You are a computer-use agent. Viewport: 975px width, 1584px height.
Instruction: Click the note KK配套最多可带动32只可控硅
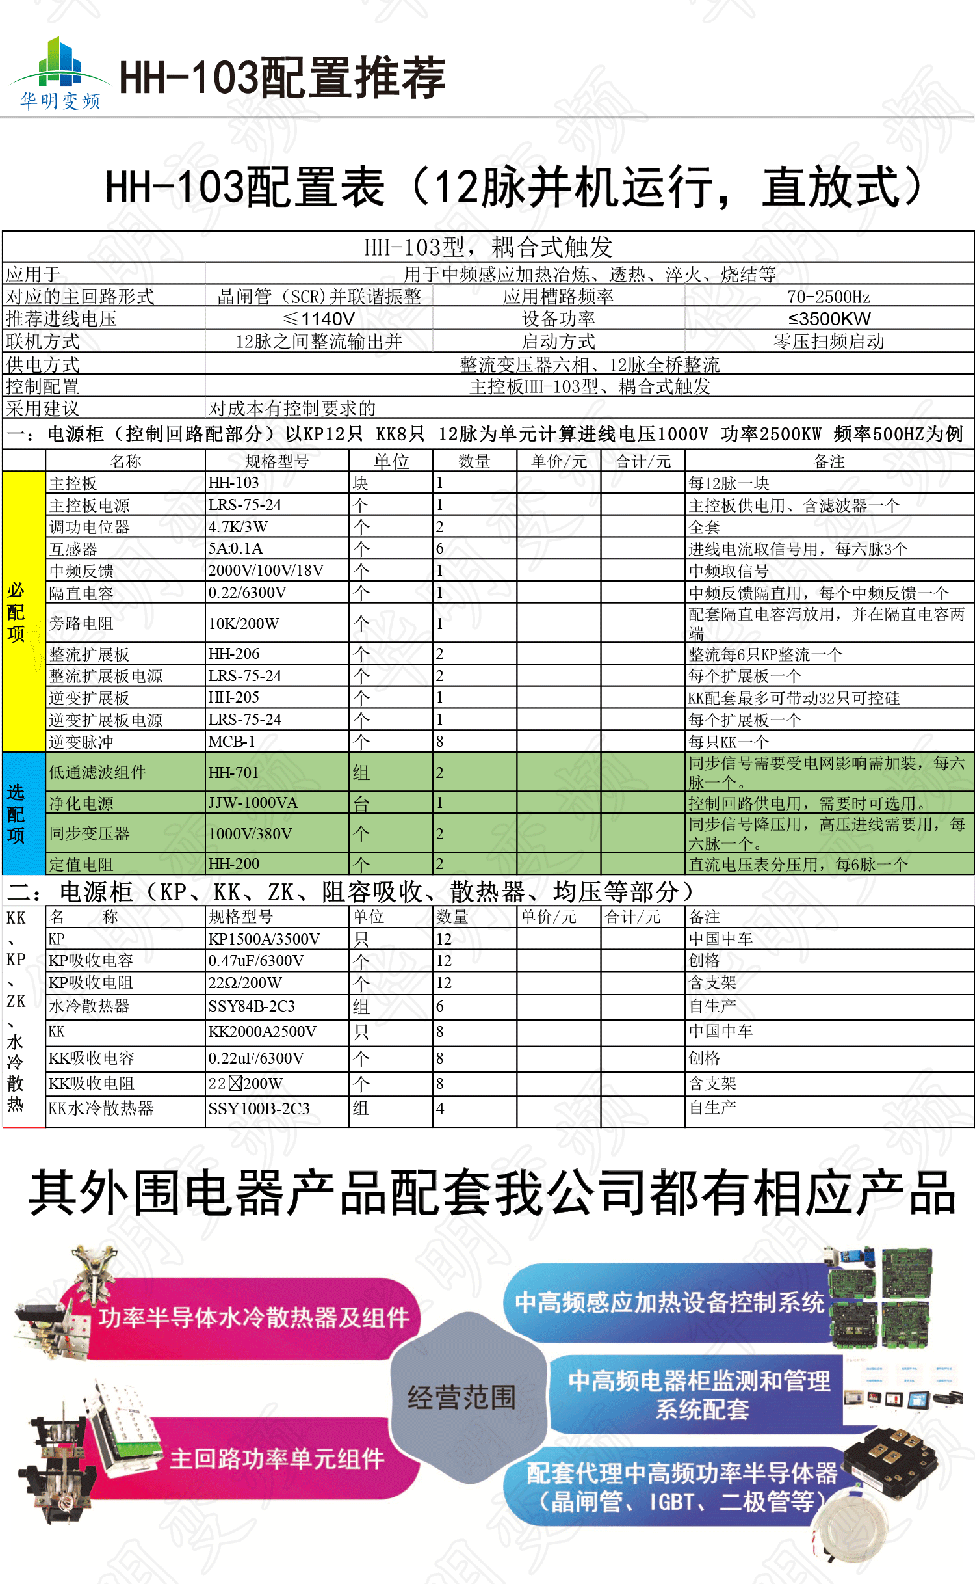coord(794,698)
